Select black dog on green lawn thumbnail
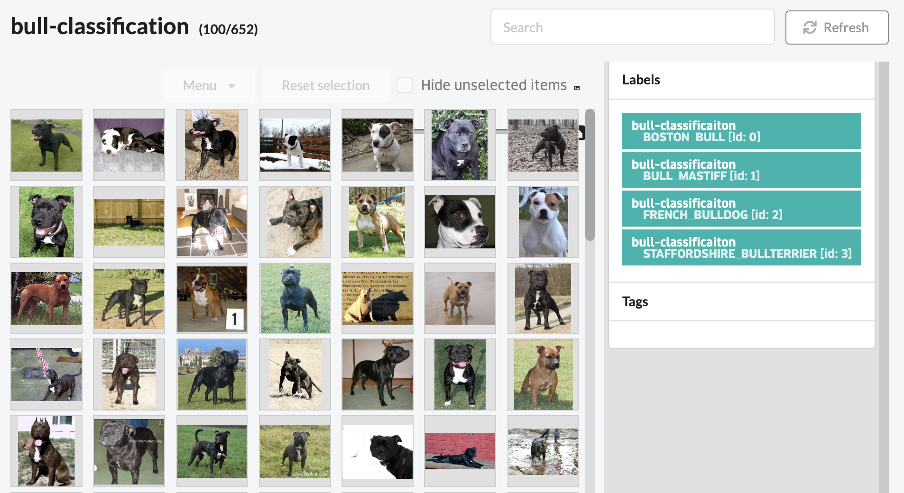904x493 pixels. point(46,145)
